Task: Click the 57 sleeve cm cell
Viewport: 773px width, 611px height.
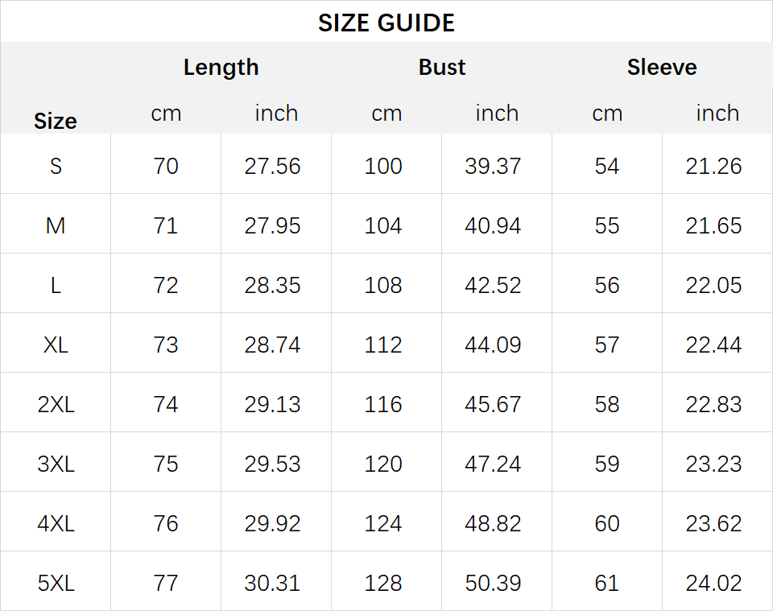Action: (x=607, y=345)
